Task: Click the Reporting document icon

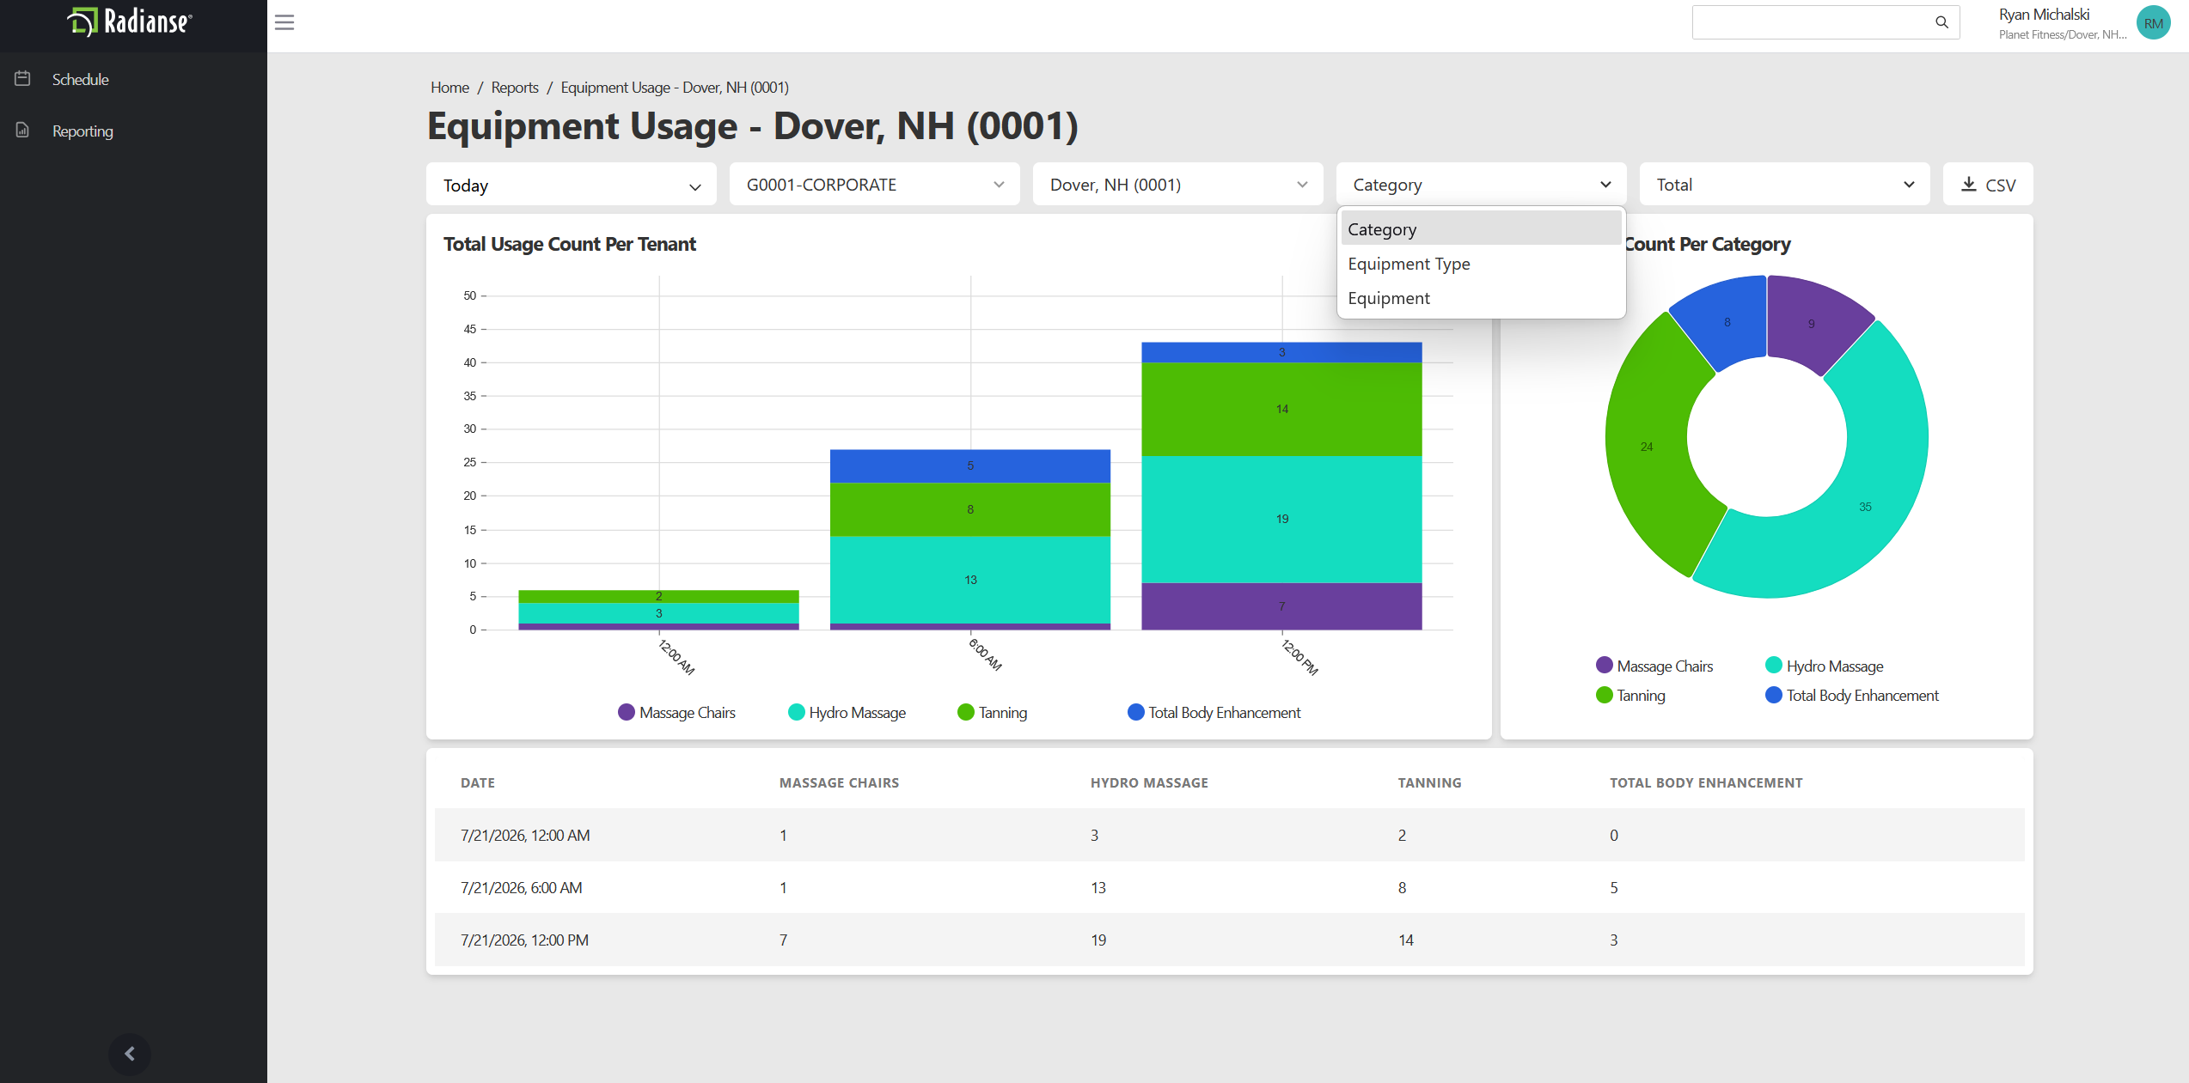Action: [23, 131]
